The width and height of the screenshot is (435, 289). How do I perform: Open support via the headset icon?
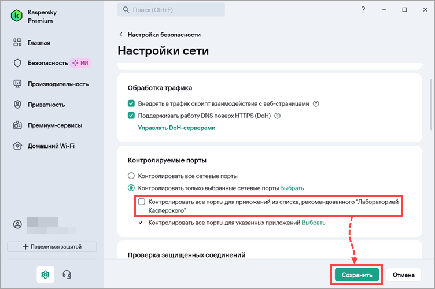pyautogui.click(x=67, y=275)
